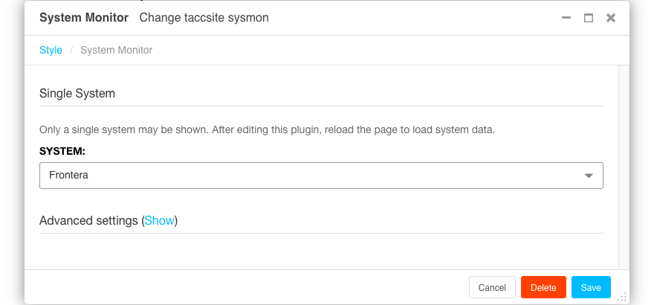
Task: Maximize the System Monitor dialog window
Action: click(589, 18)
